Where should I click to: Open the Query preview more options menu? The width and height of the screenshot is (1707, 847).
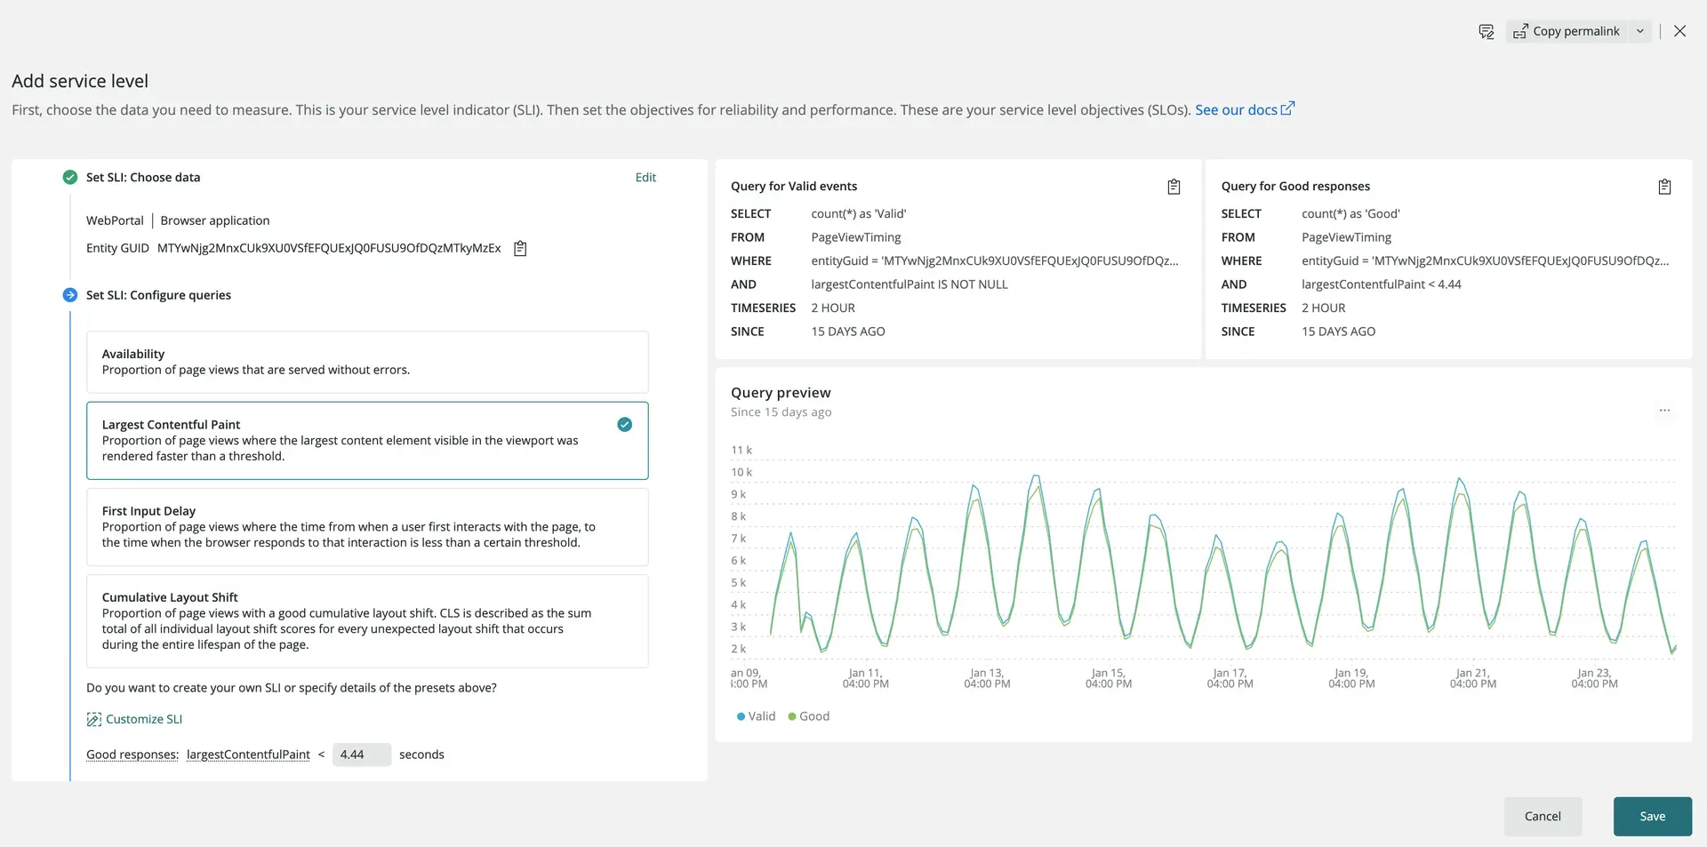tap(1664, 411)
